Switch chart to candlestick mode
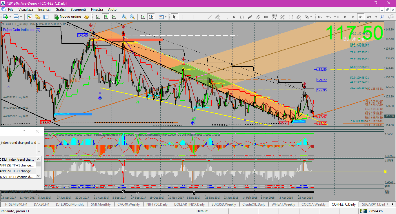The width and height of the screenshot is (396, 214). coord(106,17)
